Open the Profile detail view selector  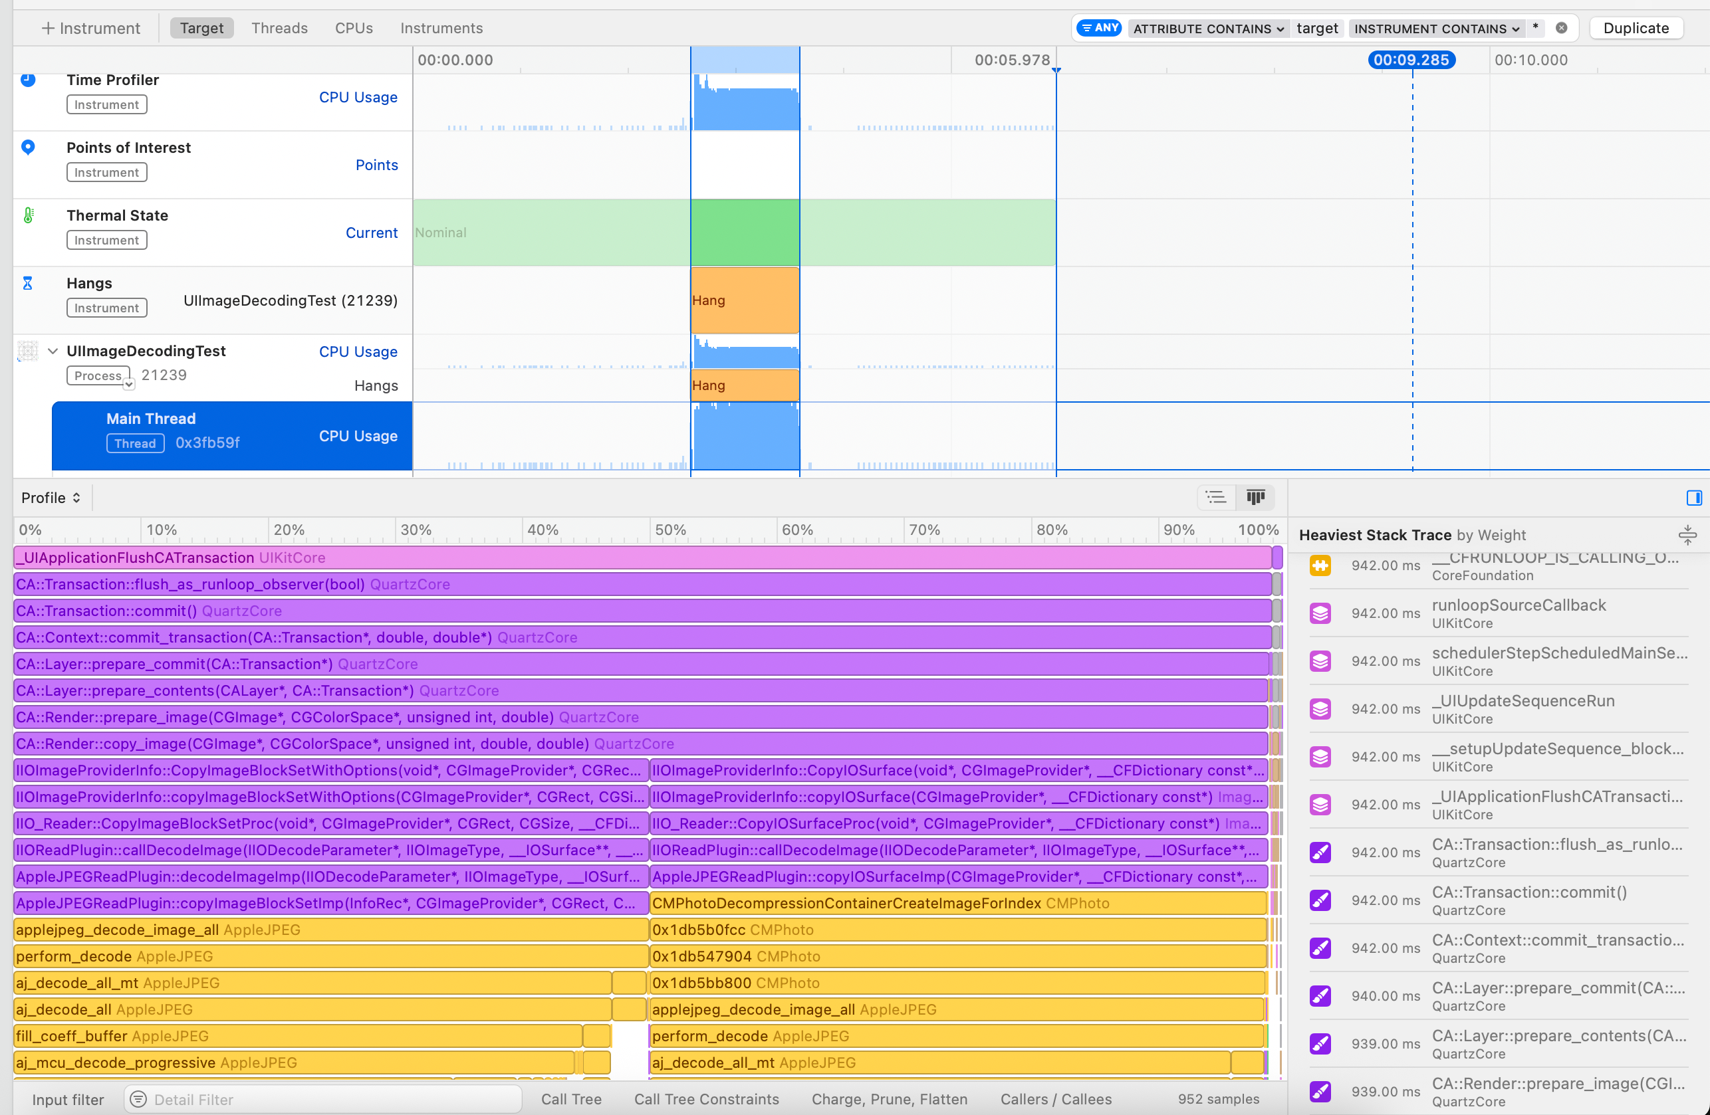[x=51, y=498]
